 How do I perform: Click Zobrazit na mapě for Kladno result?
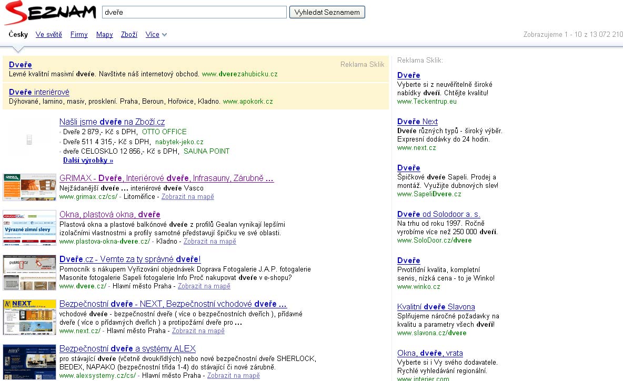pos(210,242)
